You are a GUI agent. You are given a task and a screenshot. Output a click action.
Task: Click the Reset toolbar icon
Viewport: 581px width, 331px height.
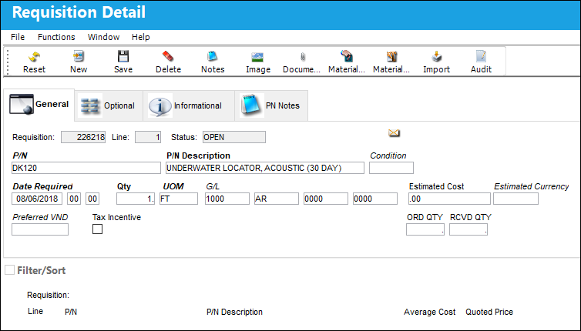point(34,57)
